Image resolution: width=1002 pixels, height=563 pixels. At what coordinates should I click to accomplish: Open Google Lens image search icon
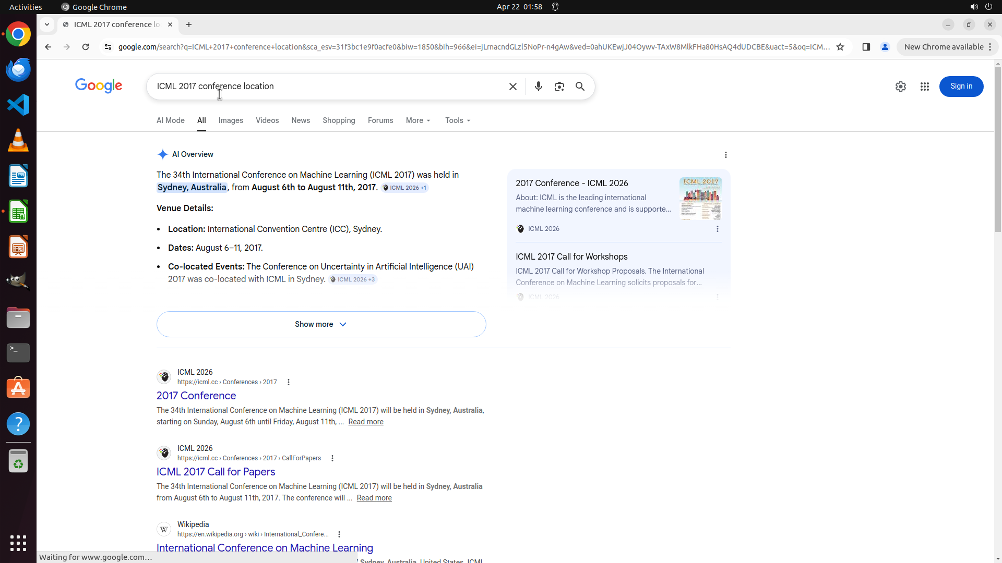559,87
